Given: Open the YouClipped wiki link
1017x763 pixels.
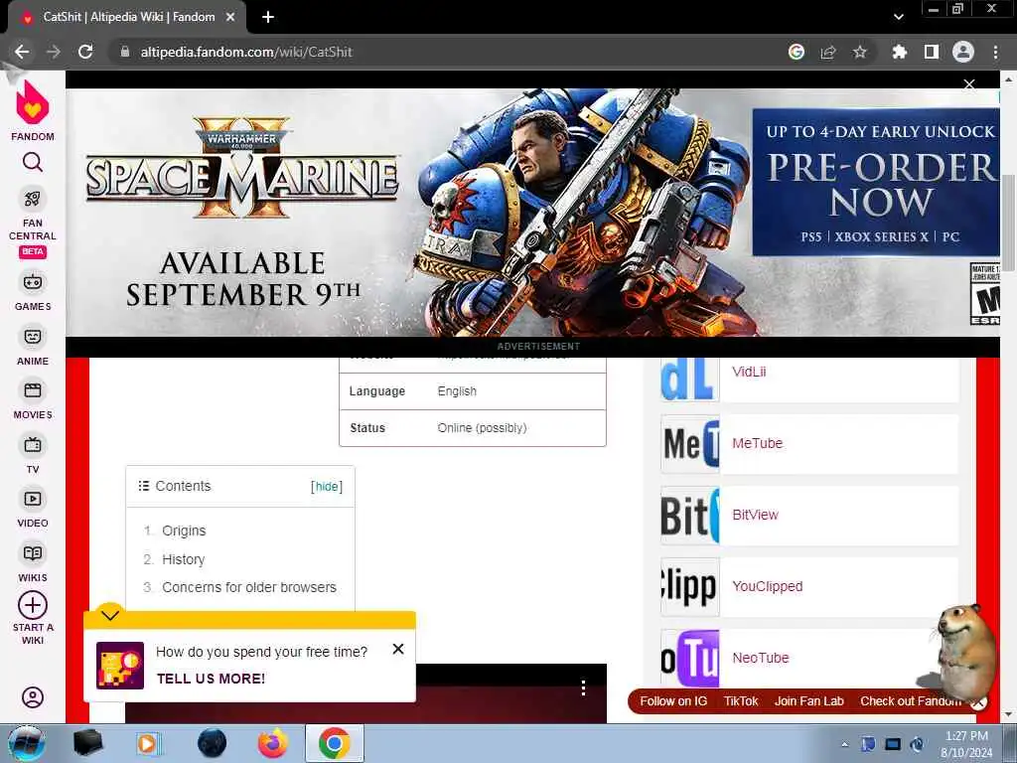Looking at the screenshot, I should tap(768, 586).
